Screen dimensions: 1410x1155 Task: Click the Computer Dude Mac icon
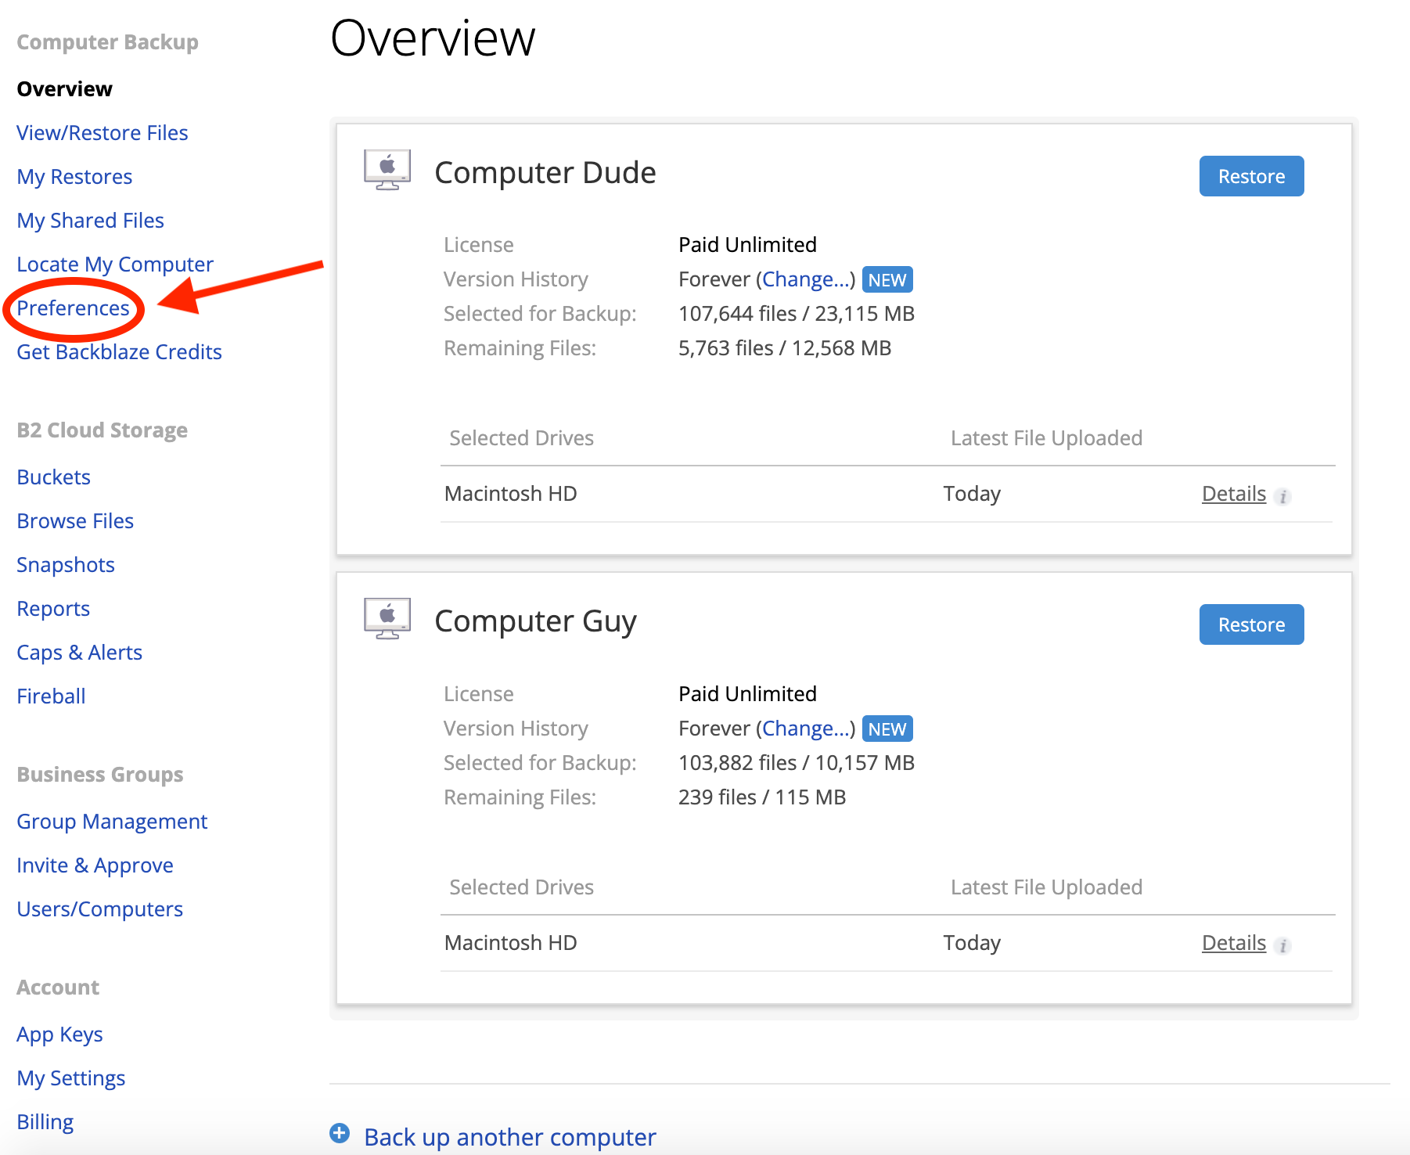(x=387, y=170)
